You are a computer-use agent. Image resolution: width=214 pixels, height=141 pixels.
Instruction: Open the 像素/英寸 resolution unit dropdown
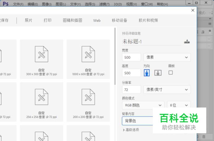pyautogui.click(x=167, y=90)
